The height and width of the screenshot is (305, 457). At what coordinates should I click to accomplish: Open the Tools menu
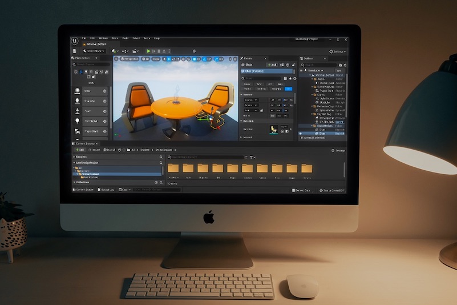tap(115, 38)
